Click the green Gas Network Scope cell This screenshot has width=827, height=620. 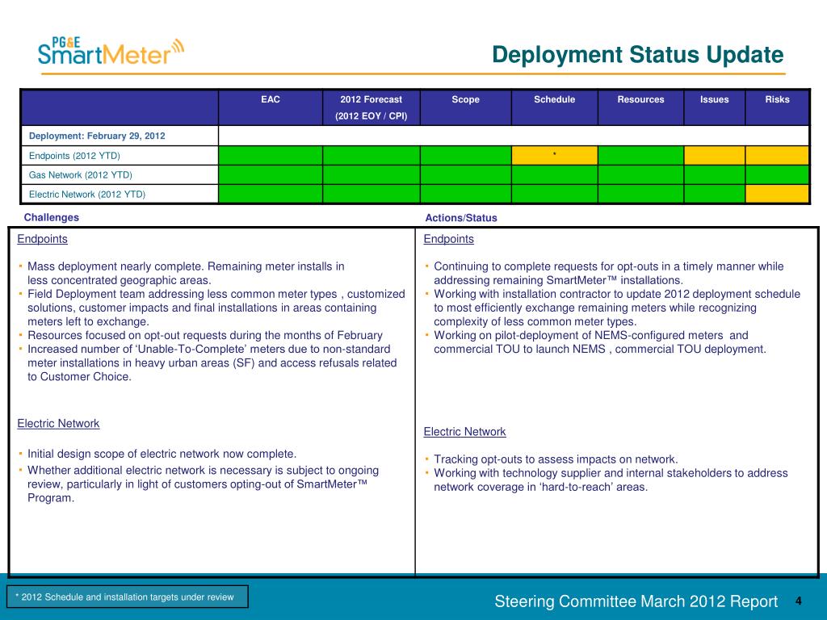[466, 175]
